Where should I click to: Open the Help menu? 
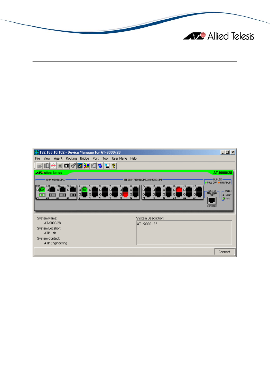tap(133, 158)
